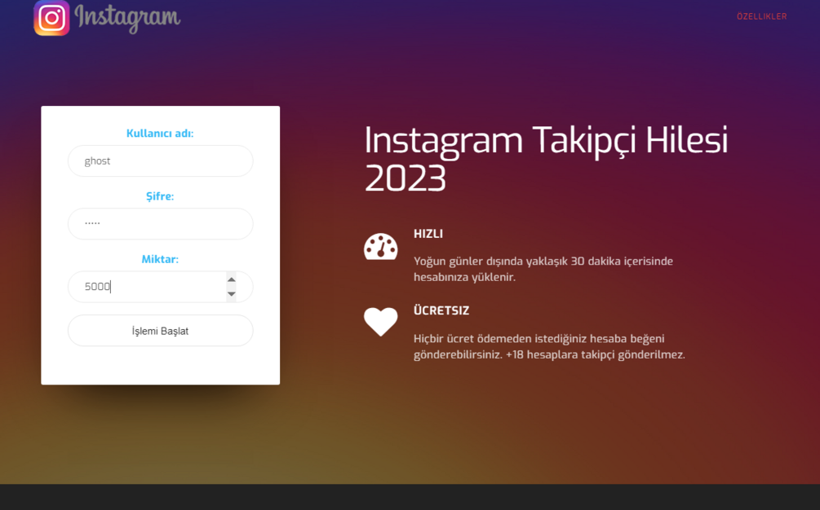Click the 'Miktar:' label
820x510 pixels.
(160, 259)
